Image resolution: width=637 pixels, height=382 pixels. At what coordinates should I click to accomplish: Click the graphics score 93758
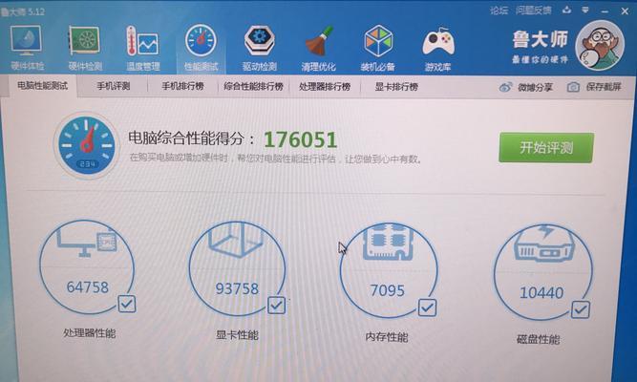tap(237, 289)
